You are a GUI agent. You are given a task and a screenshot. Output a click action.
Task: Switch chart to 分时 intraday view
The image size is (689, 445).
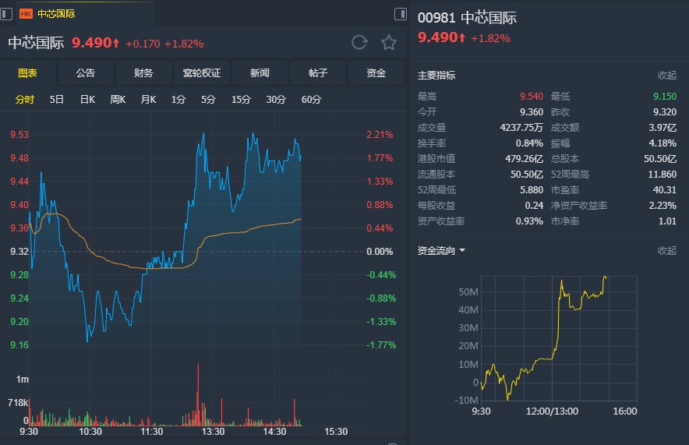point(25,100)
